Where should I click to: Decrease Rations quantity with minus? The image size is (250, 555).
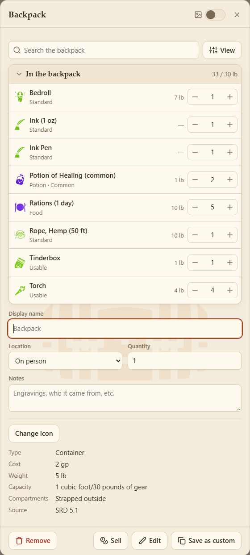(x=195, y=207)
